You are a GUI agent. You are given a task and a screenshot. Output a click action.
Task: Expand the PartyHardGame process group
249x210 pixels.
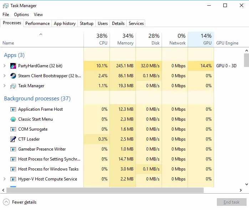pos(4,66)
